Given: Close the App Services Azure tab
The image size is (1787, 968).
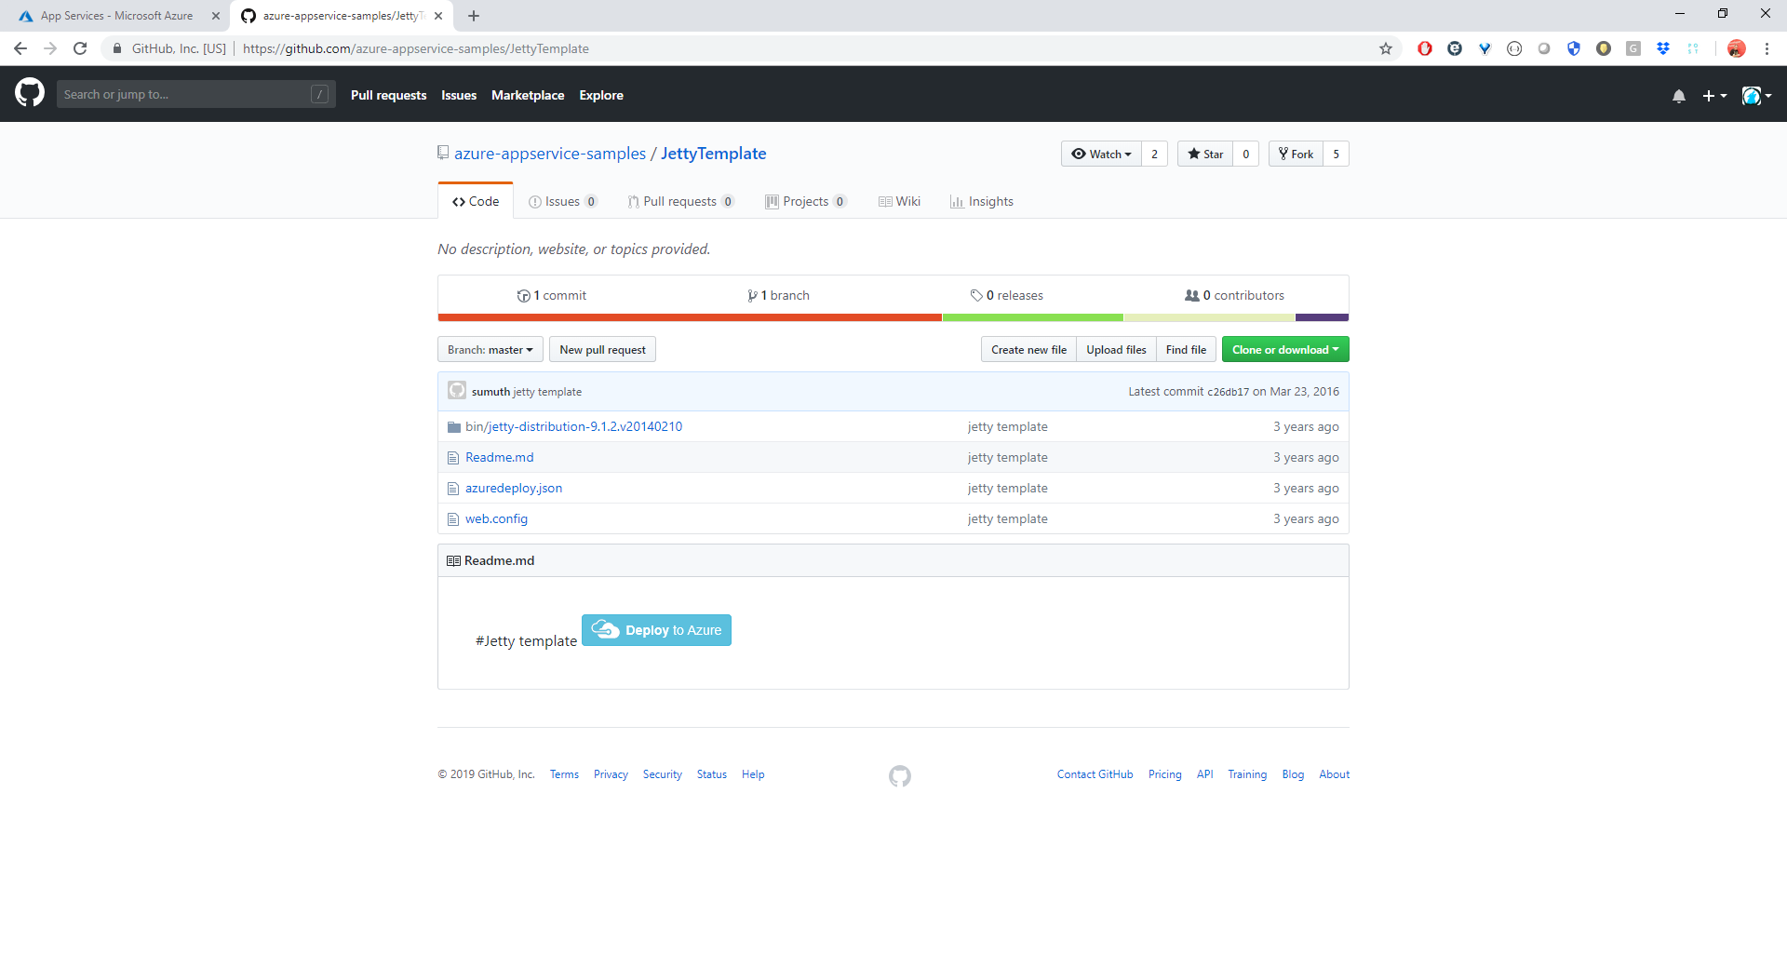Looking at the screenshot, I should pos(216,16).
